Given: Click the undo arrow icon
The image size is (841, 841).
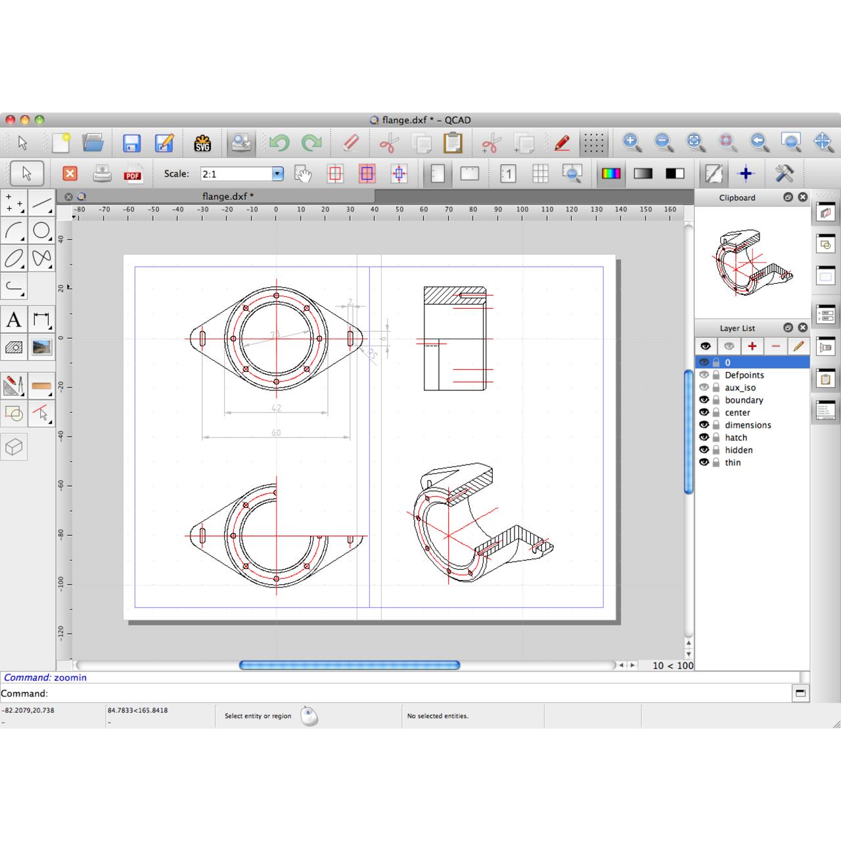Looking at the screenshot, I should point(279,143).
